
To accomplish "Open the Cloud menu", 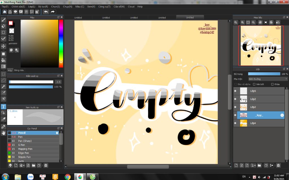I will [x=131, y=7].
